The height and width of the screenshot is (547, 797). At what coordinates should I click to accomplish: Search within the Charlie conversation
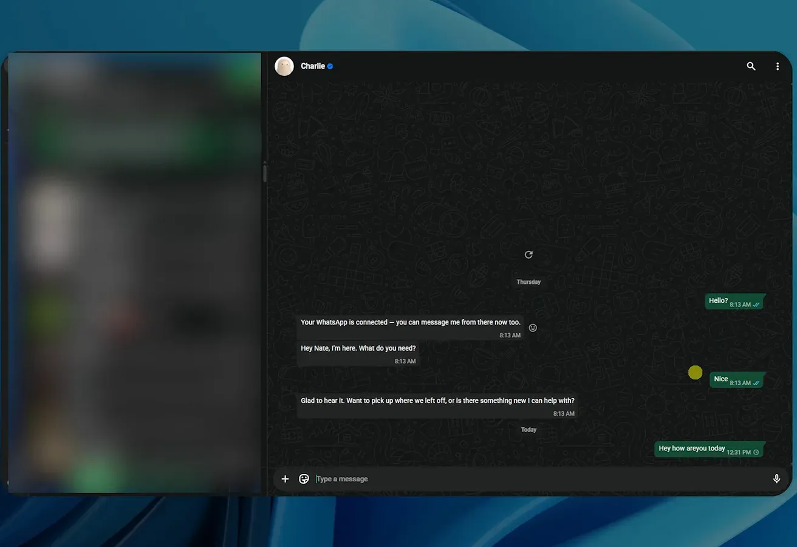point(751,66)
